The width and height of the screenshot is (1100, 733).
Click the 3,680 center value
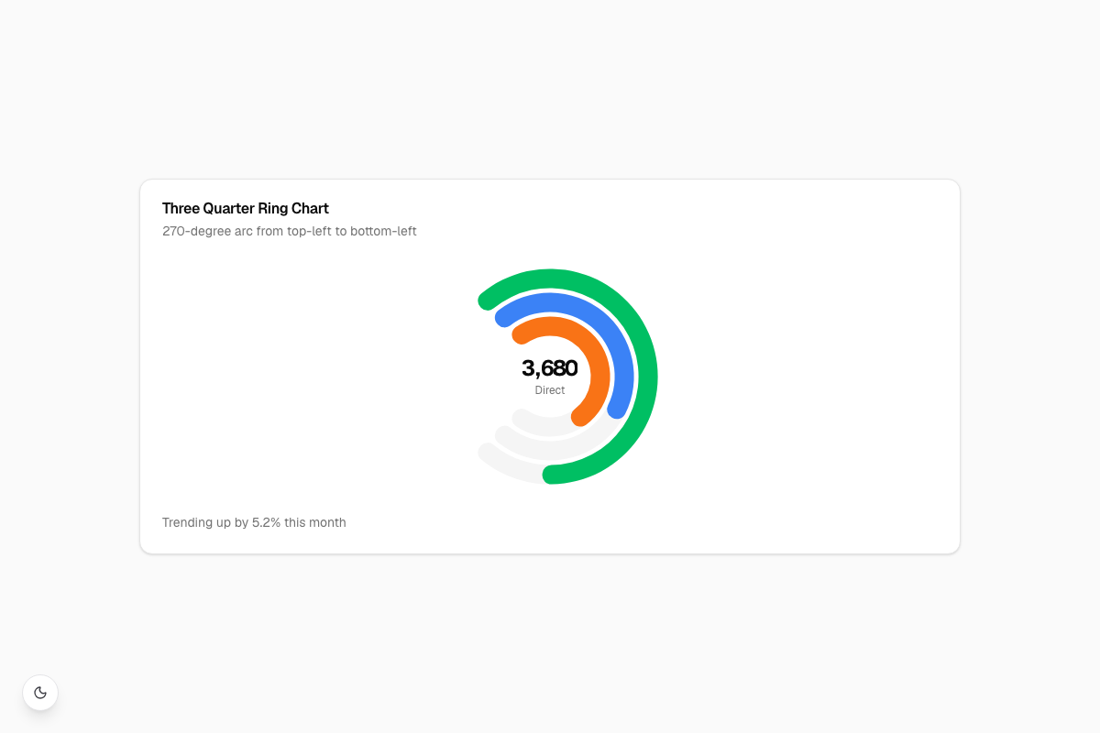(x=550, y=368)
